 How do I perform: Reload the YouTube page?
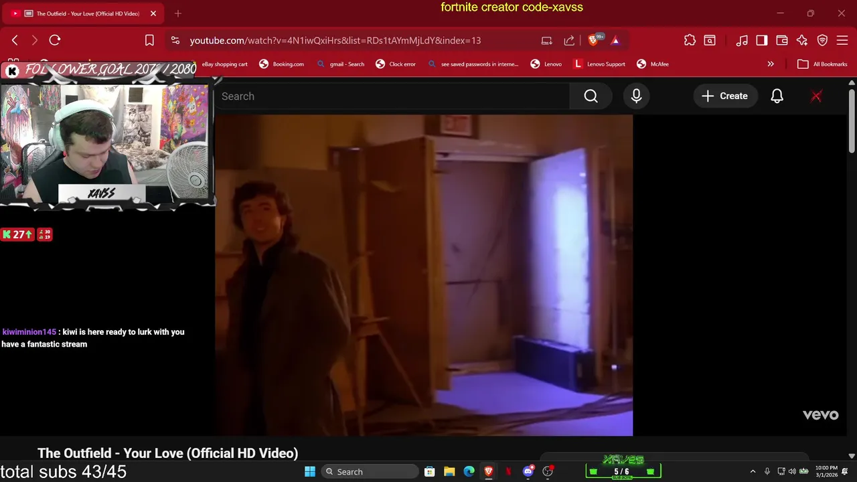click(x=55, y=40)
